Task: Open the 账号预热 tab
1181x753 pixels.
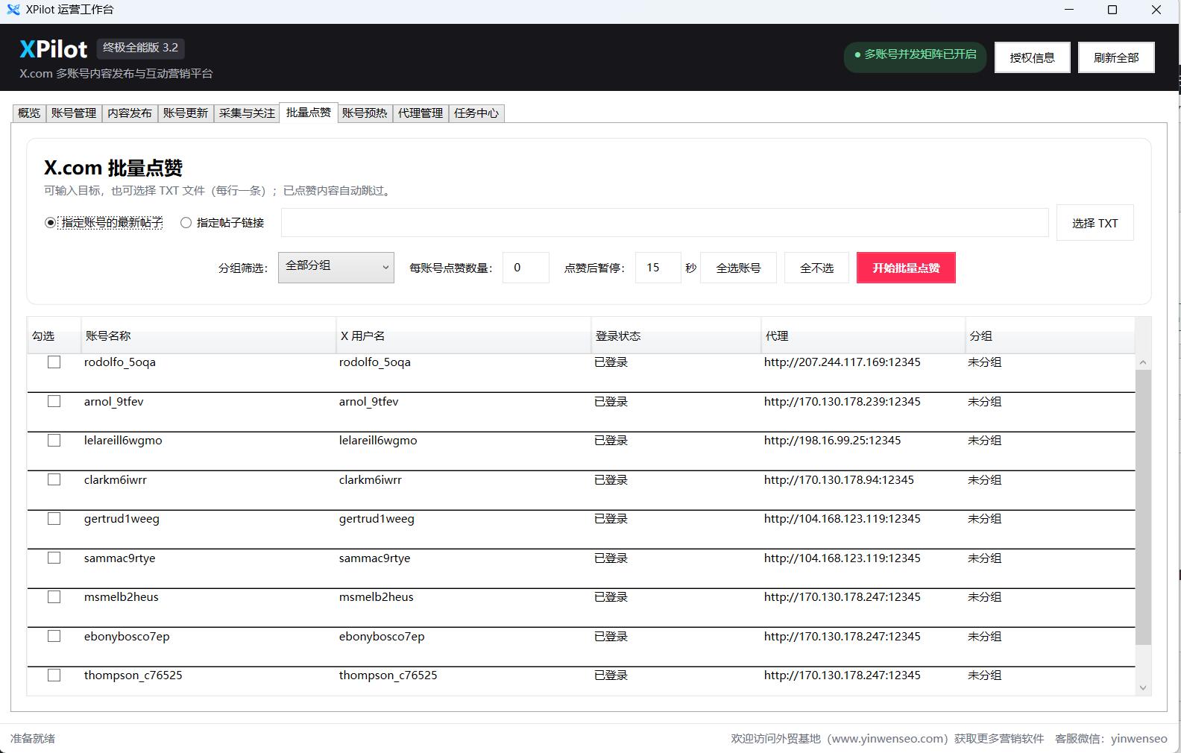Action: click(365, 113)
